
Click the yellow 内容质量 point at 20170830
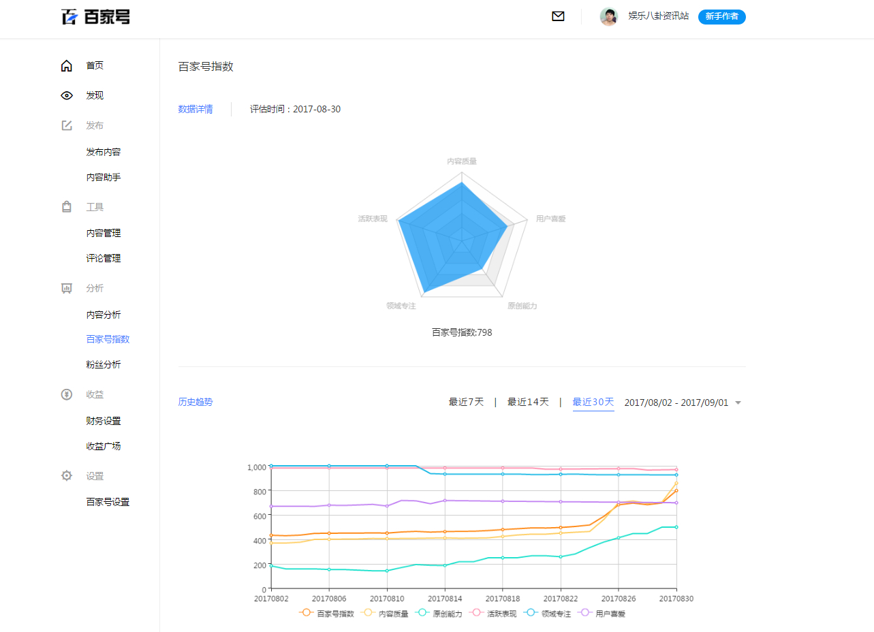(x=676, y=483)
